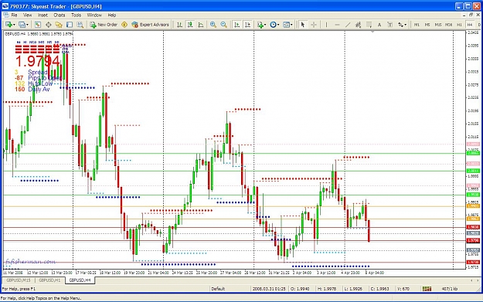
Task: Draw a horizontal line tool
Action: (x=337, y=25)
